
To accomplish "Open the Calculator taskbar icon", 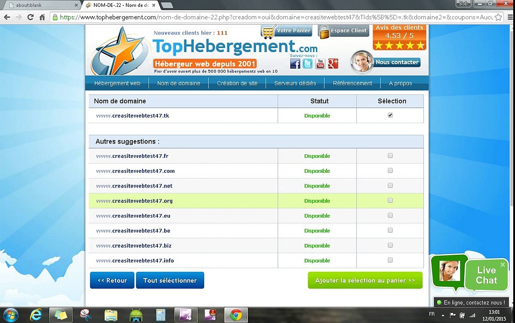I will (x=161, y=315).
